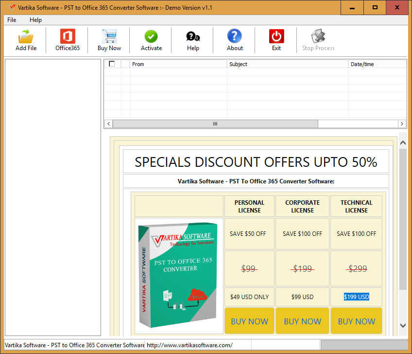Click the right arrow of horizontal scrollbar
412x354 pixels.
[402, 124]
